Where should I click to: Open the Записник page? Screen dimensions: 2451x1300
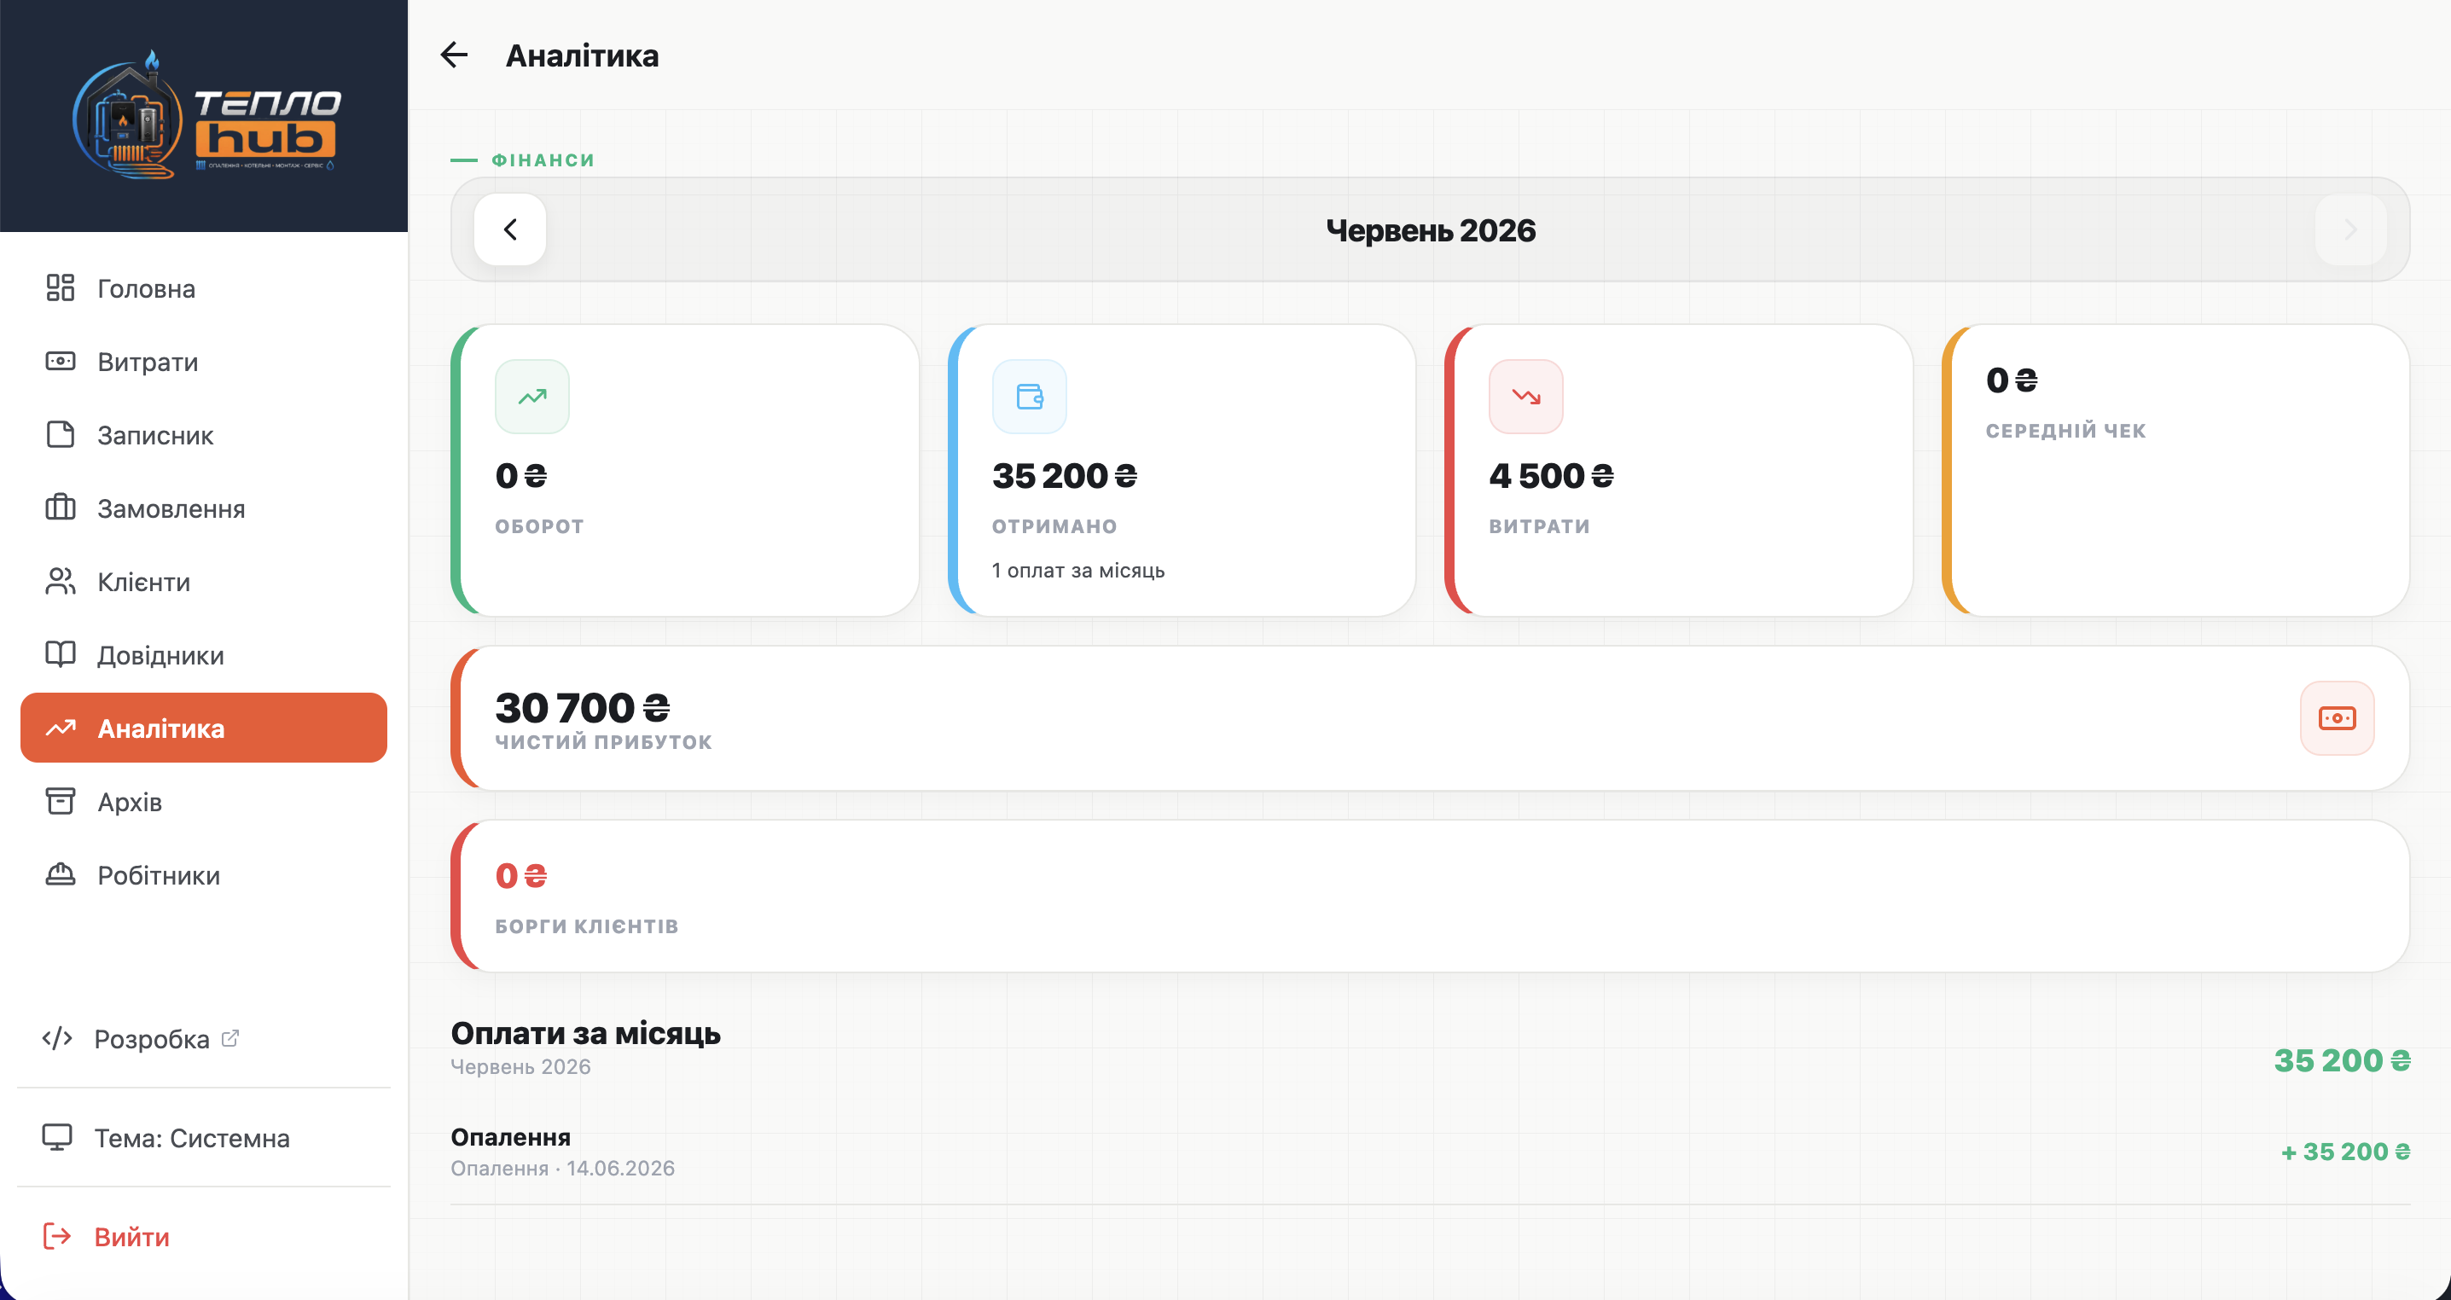click(x=204, y=435)
